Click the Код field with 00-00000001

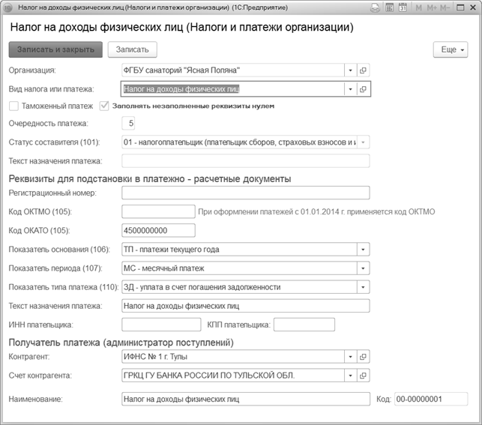point(431,400)
